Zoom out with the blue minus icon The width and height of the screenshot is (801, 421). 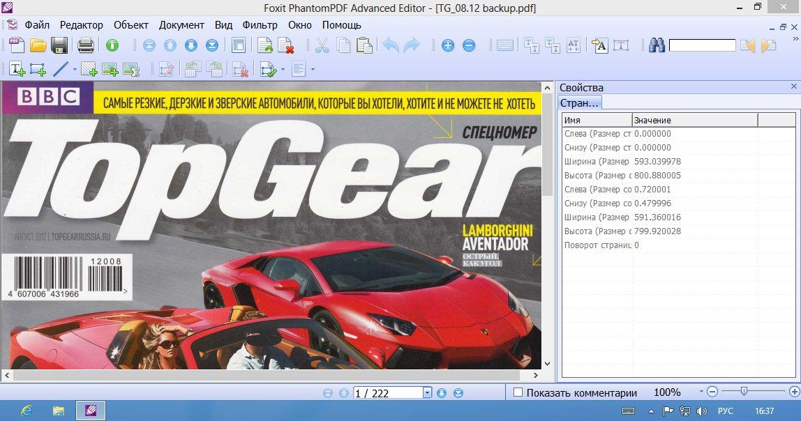click(469, 45)
